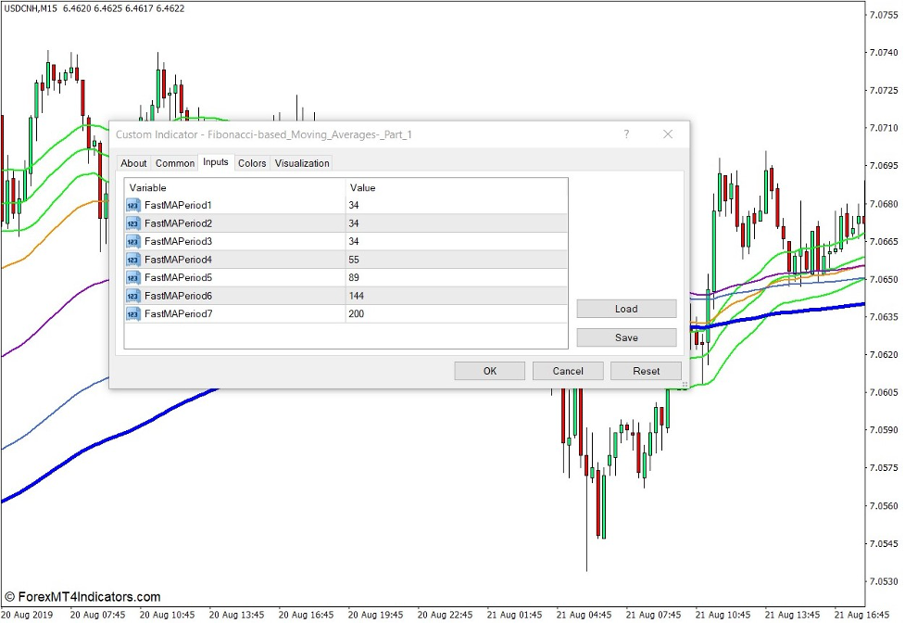Open the Visualization tab
Screen dimensions: 905x623
point(302,162)
